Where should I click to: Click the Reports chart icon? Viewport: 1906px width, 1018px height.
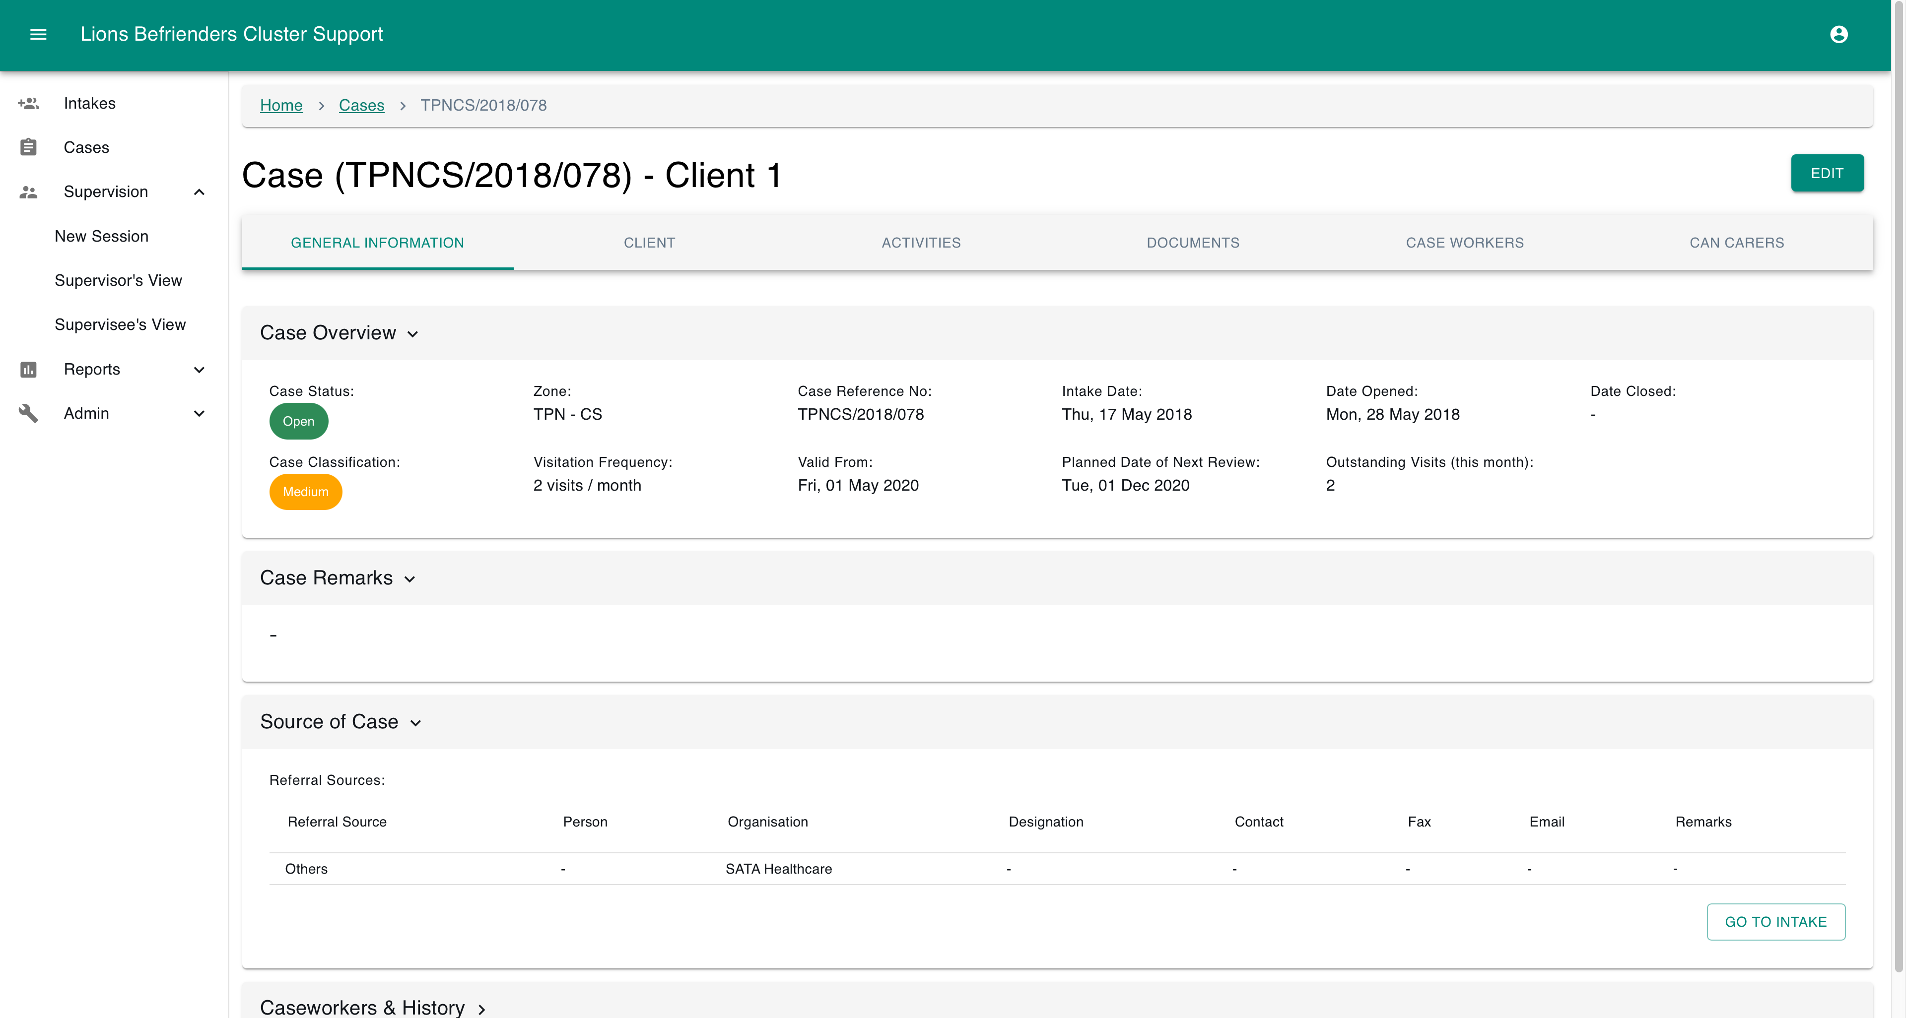pyautogui.click(x=28, y=369)
